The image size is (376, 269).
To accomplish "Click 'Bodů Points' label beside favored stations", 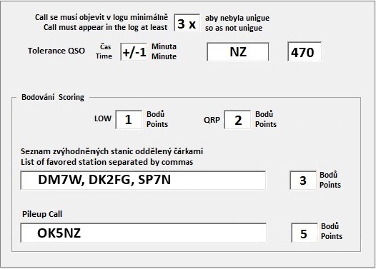I will click(330, 180).
